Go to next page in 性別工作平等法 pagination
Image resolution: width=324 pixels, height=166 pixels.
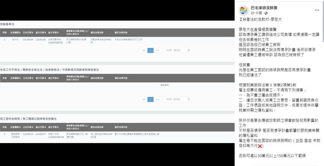click(x=157, y=100)
